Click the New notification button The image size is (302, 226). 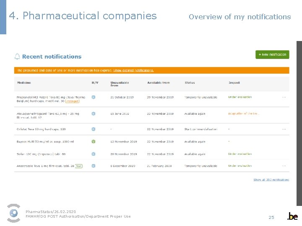[272, 54]
